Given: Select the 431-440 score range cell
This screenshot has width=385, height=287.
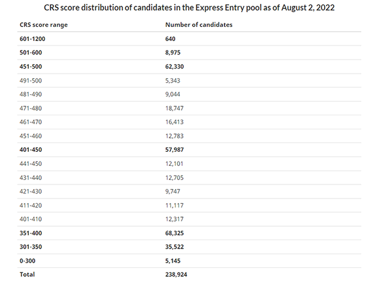Looking at the screenshot, I should point(33,177).
